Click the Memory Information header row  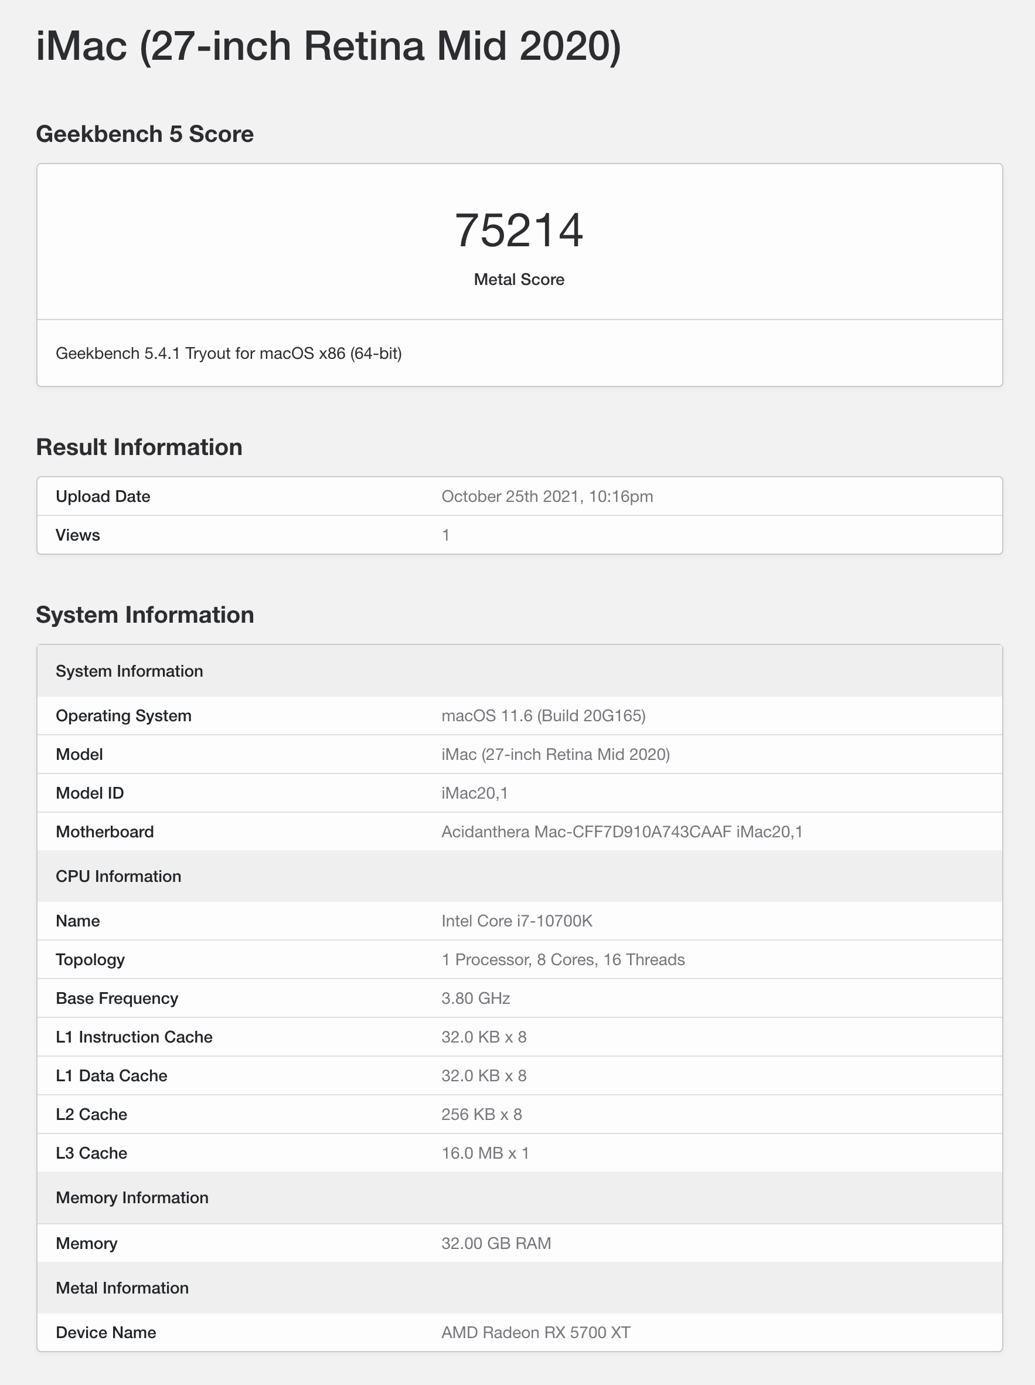[519, 1199]
